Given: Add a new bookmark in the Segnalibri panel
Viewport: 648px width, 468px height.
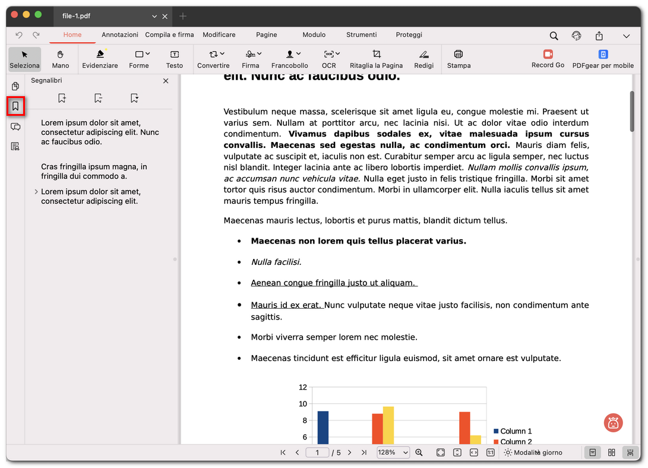Looking at the screenshot, I should 62,97.
